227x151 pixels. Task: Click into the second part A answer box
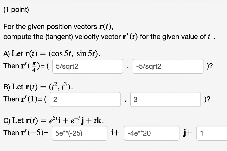[x=168, y=66]
